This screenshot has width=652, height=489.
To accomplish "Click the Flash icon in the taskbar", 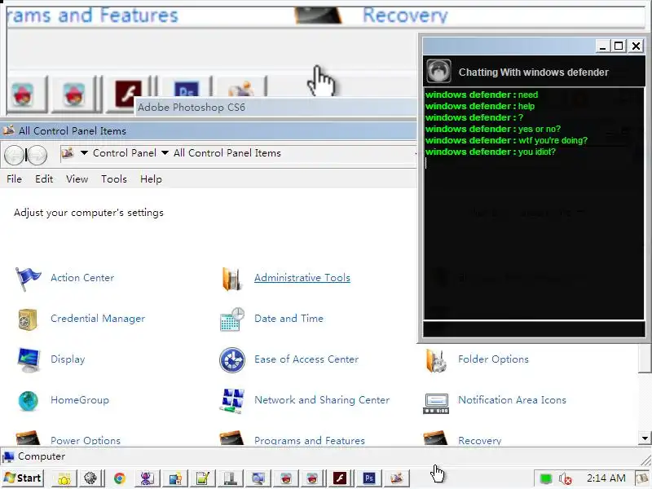I will click(340, 478).
